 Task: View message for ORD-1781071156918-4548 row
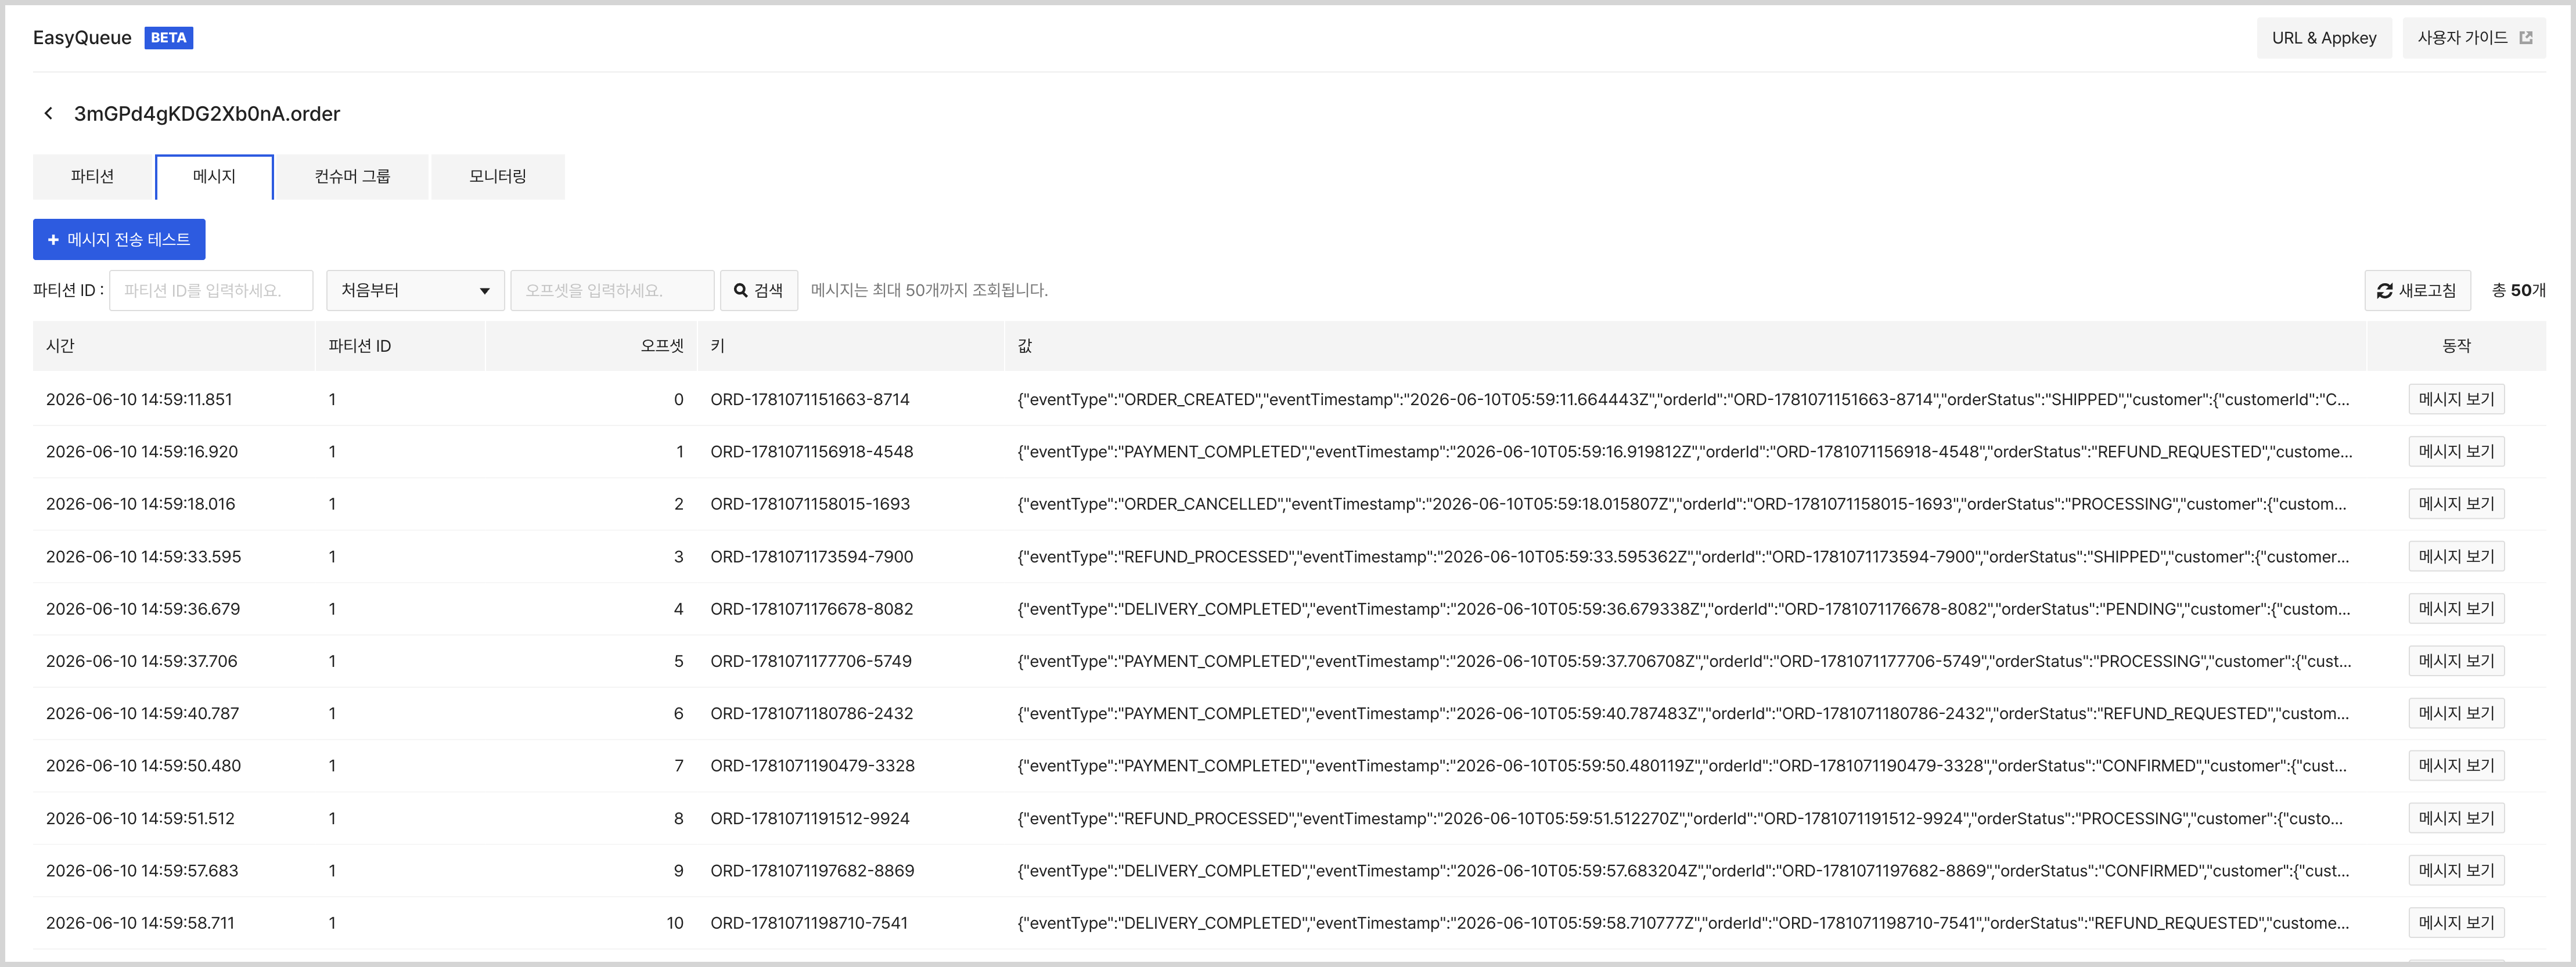point(2456,452)
